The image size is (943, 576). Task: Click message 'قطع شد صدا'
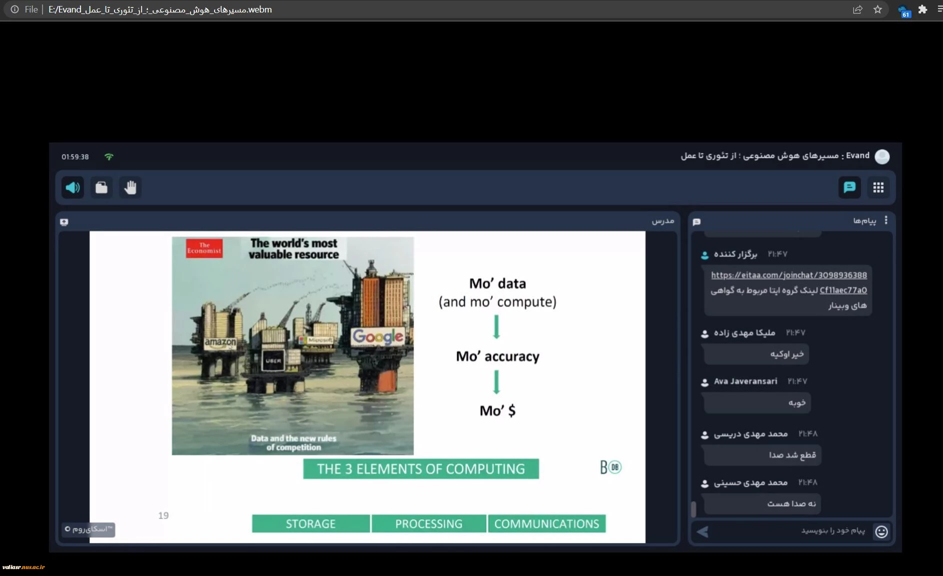(762, 455)
